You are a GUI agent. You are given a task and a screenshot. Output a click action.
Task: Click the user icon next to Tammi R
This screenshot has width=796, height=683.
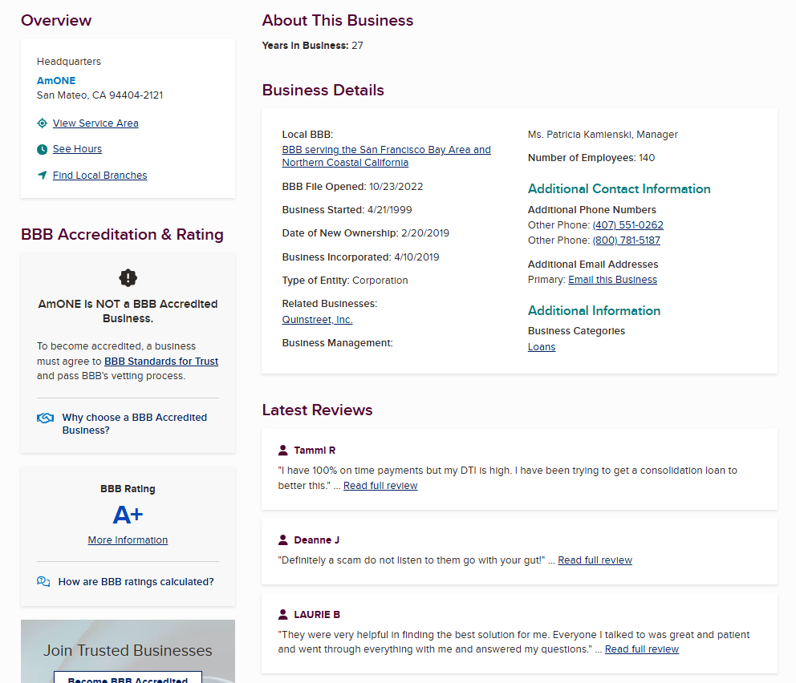coord(282,451)
